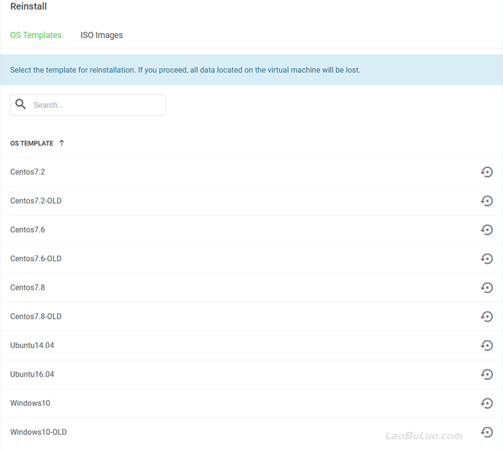503x450 pixels.
Task: Click reinstall icon for Centos7.8
Action: pyautogui.click(x=487, y=288)
